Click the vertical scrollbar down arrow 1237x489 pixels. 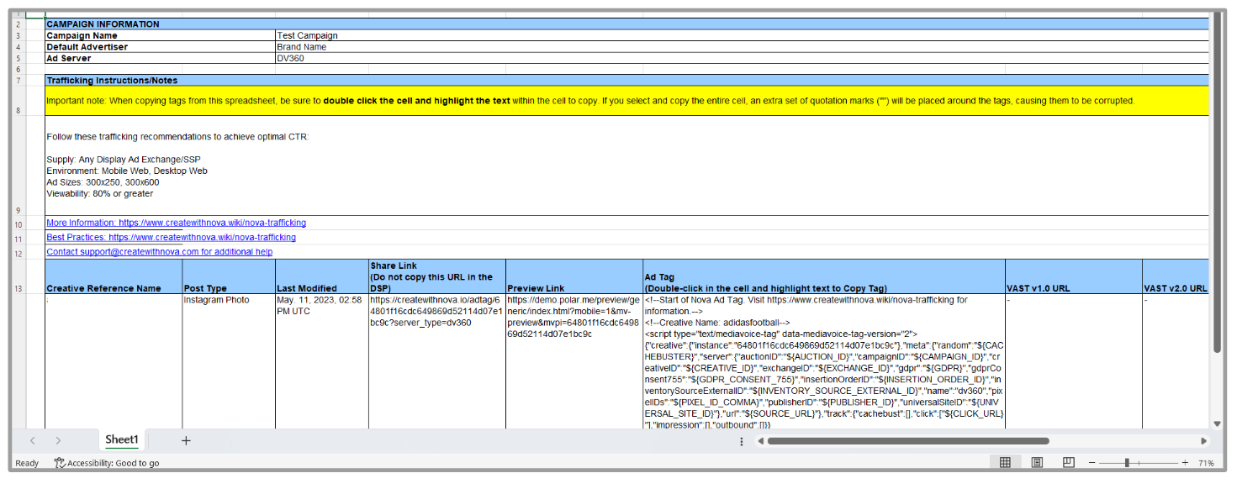click(x=1217, y=424)
